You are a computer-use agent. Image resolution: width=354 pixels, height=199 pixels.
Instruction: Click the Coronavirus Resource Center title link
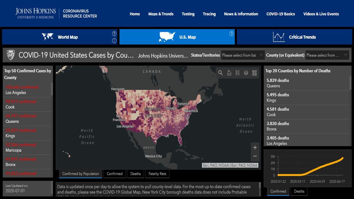[80, 14]
